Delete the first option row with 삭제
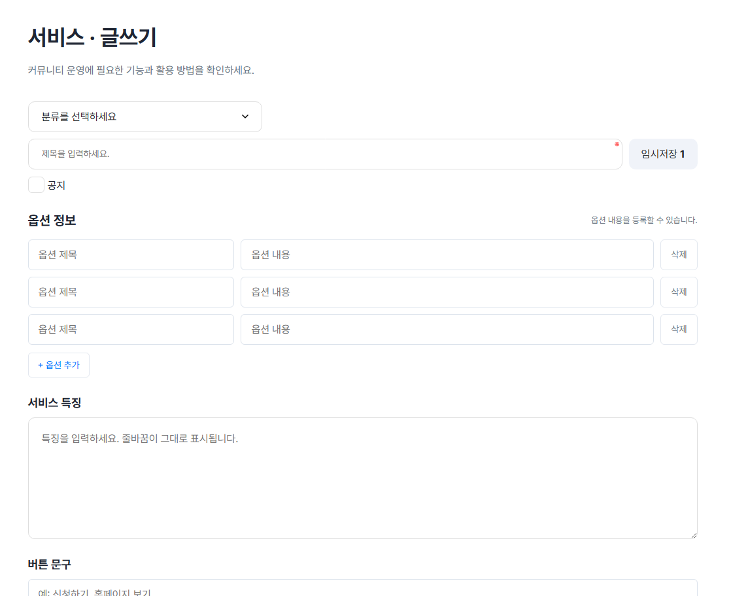The height and width of the screenshot is (596, 731). (x=679, y=254)
